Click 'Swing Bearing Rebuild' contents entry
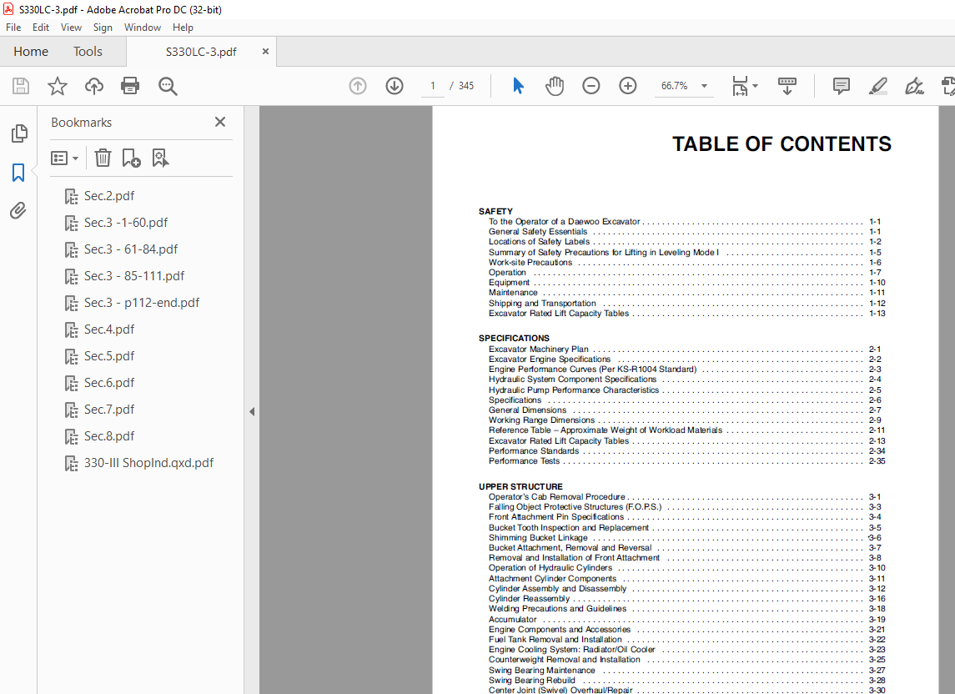 tap(531, 681)
